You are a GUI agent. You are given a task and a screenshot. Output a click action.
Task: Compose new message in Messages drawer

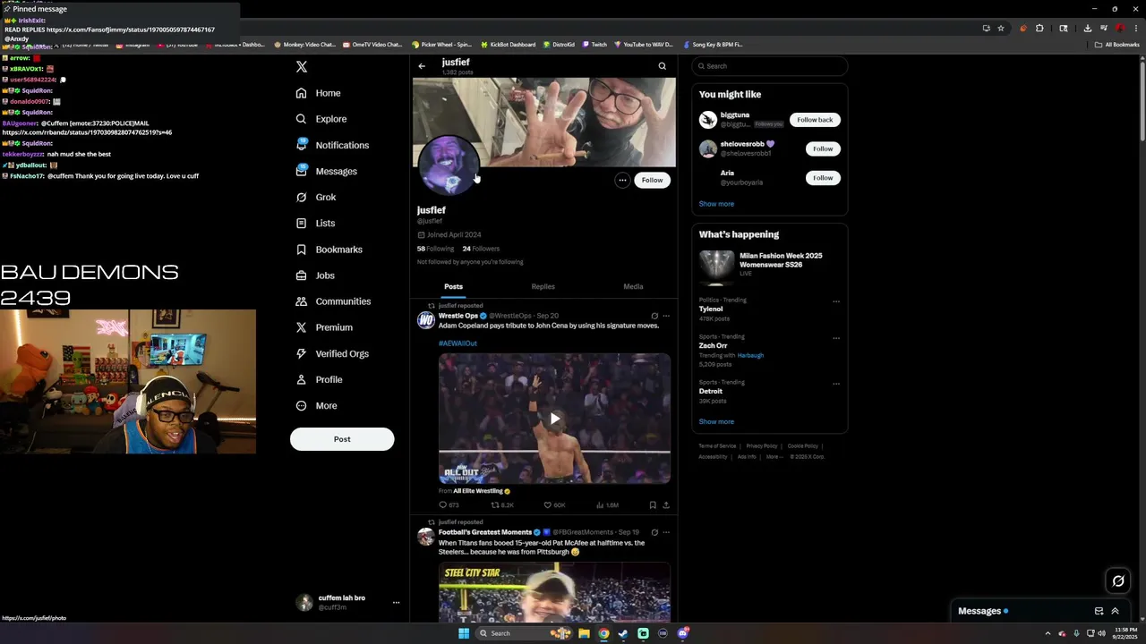[x=1099, y=611]
